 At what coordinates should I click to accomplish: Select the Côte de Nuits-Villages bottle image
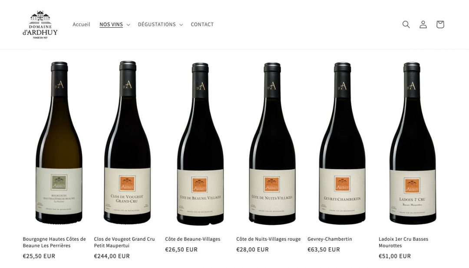tap(272, 144)
